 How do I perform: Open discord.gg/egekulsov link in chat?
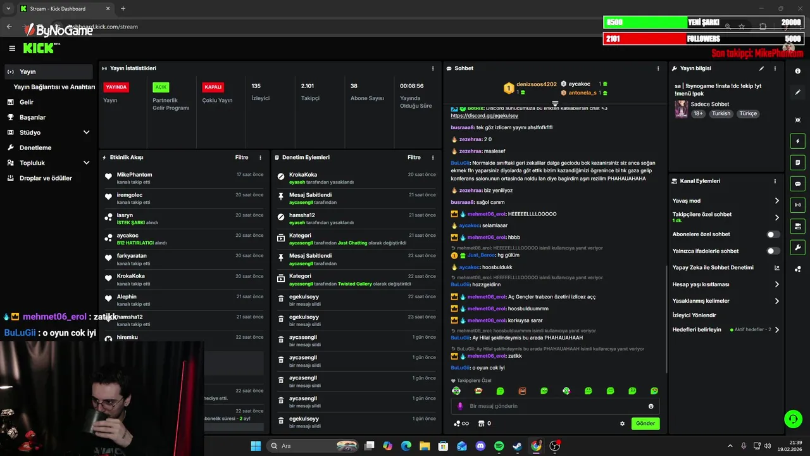(x=484, y=116)
